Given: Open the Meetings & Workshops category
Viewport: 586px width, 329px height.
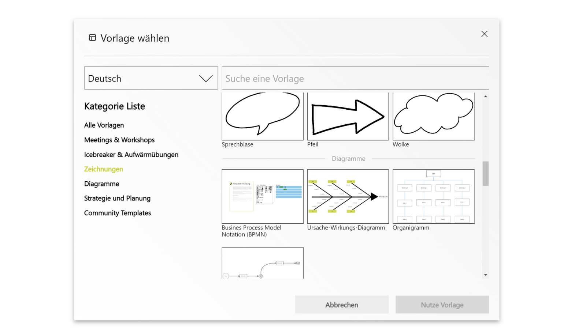Looking at the screenshot, I should click(119, 140).
